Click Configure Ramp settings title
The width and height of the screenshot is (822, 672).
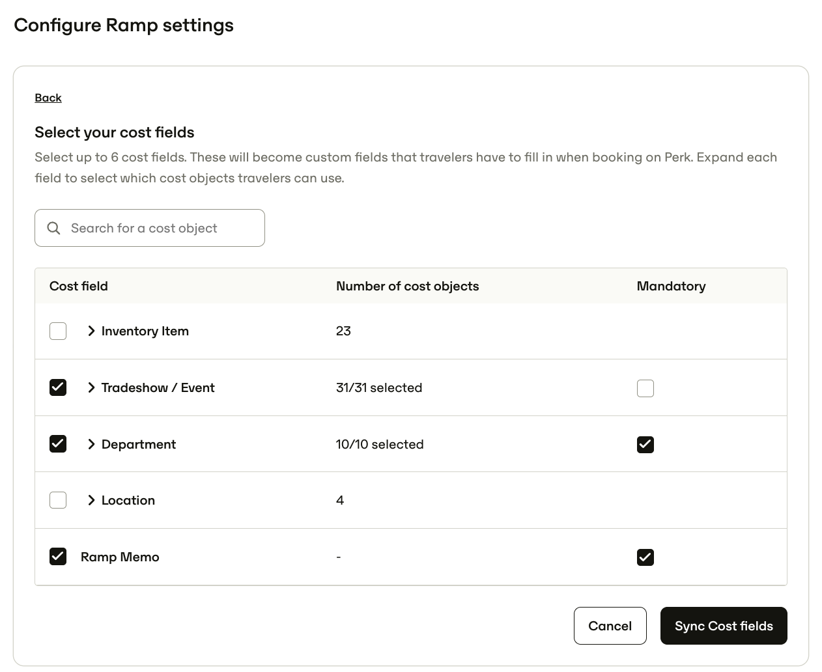124,25
